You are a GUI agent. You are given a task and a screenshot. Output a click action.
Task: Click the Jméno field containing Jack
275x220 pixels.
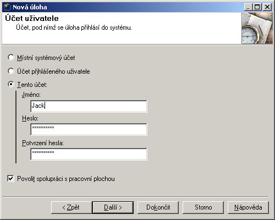[x=89, y=106]
